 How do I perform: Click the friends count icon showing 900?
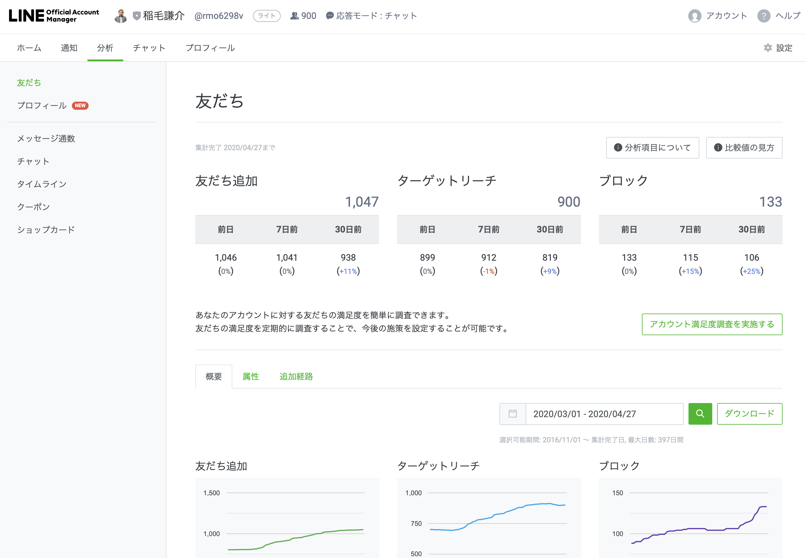294,16
